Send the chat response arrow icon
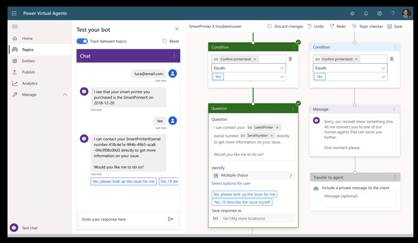Image resolution: width=418 pixels, height=243 pixels. 170,219
